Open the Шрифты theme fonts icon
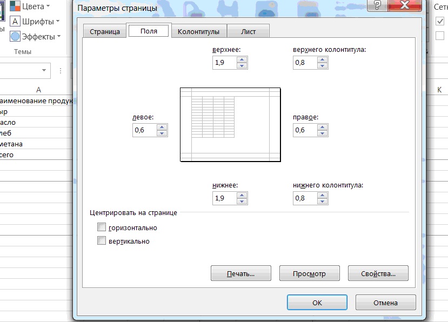The image size is (448, 322). pyautogui.click(x=15, y=22)
